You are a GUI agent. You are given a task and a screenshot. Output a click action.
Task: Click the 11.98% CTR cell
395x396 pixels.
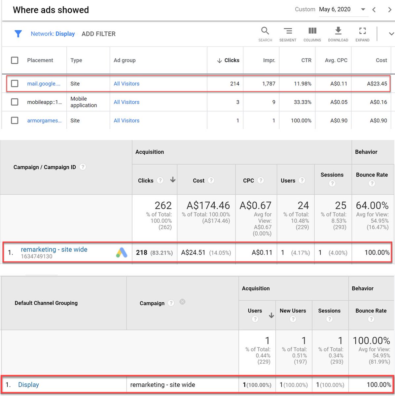point(303,84)
